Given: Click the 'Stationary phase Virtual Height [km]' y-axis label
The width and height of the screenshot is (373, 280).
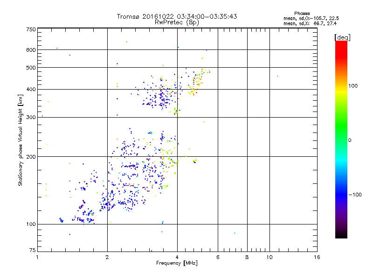Looking at the screenshot, I should click(20, 140).
